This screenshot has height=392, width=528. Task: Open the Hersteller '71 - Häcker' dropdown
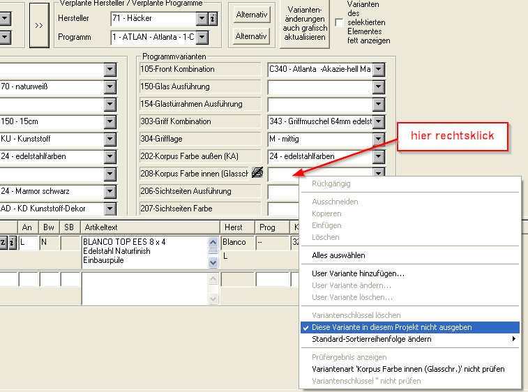point(202,18)
